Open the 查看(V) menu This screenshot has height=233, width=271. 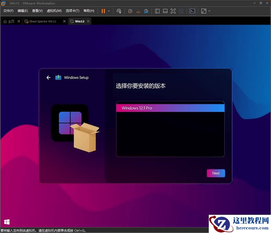[x=37, y=11]
